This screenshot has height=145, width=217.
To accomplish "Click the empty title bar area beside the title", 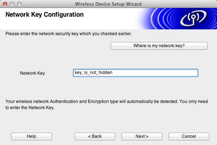I will [x=179, y=4].
